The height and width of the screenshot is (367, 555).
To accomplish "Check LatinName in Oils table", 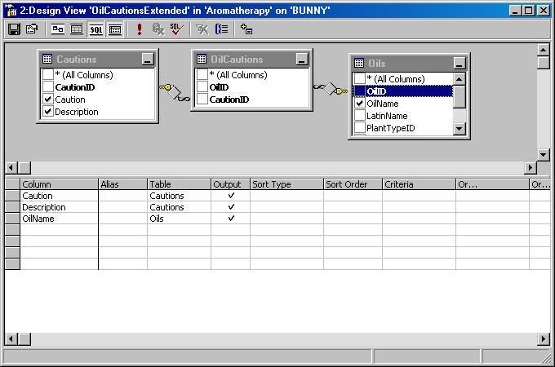I will pos(360,116).
